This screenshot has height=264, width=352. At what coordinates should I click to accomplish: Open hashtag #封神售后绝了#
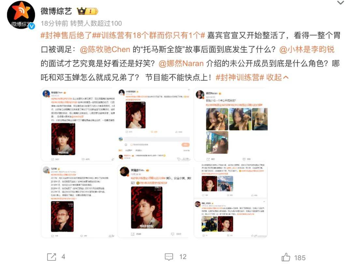(66, 35)
